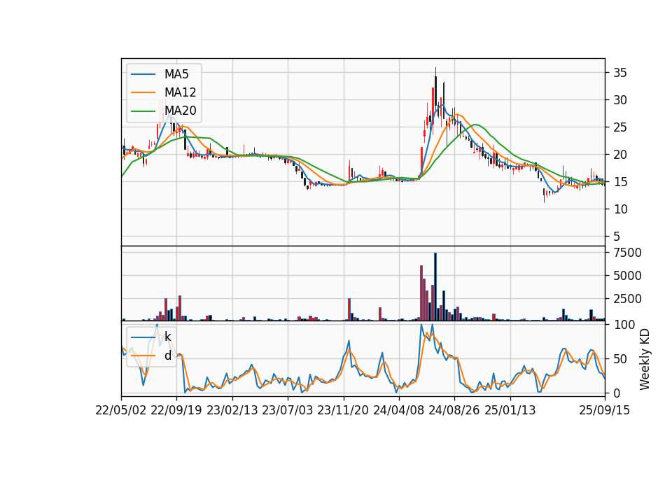Click the price axis value 10
The height and width of the screenshot is (483, 672).
619,209
